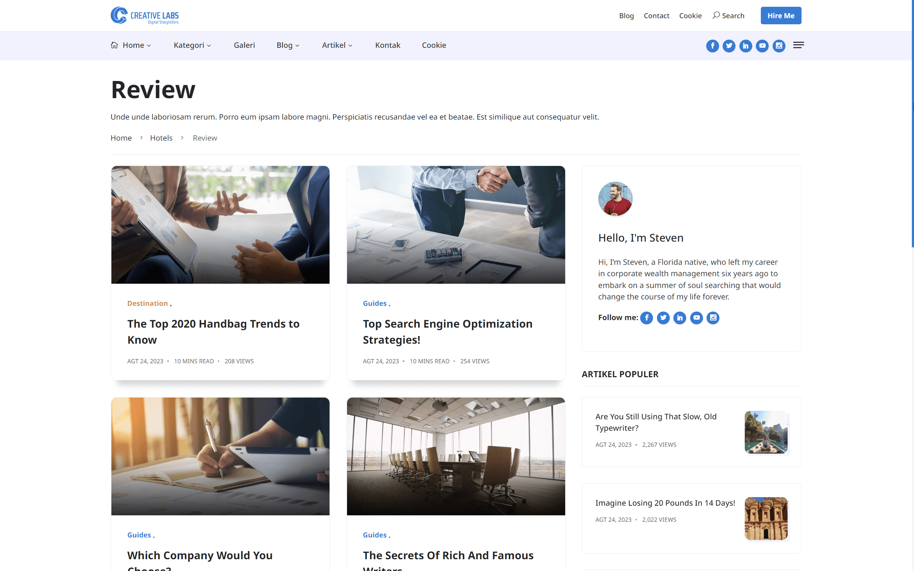Open the Typewriter article thumbnail image
The image size is (914, 571).
pos(766,432)
